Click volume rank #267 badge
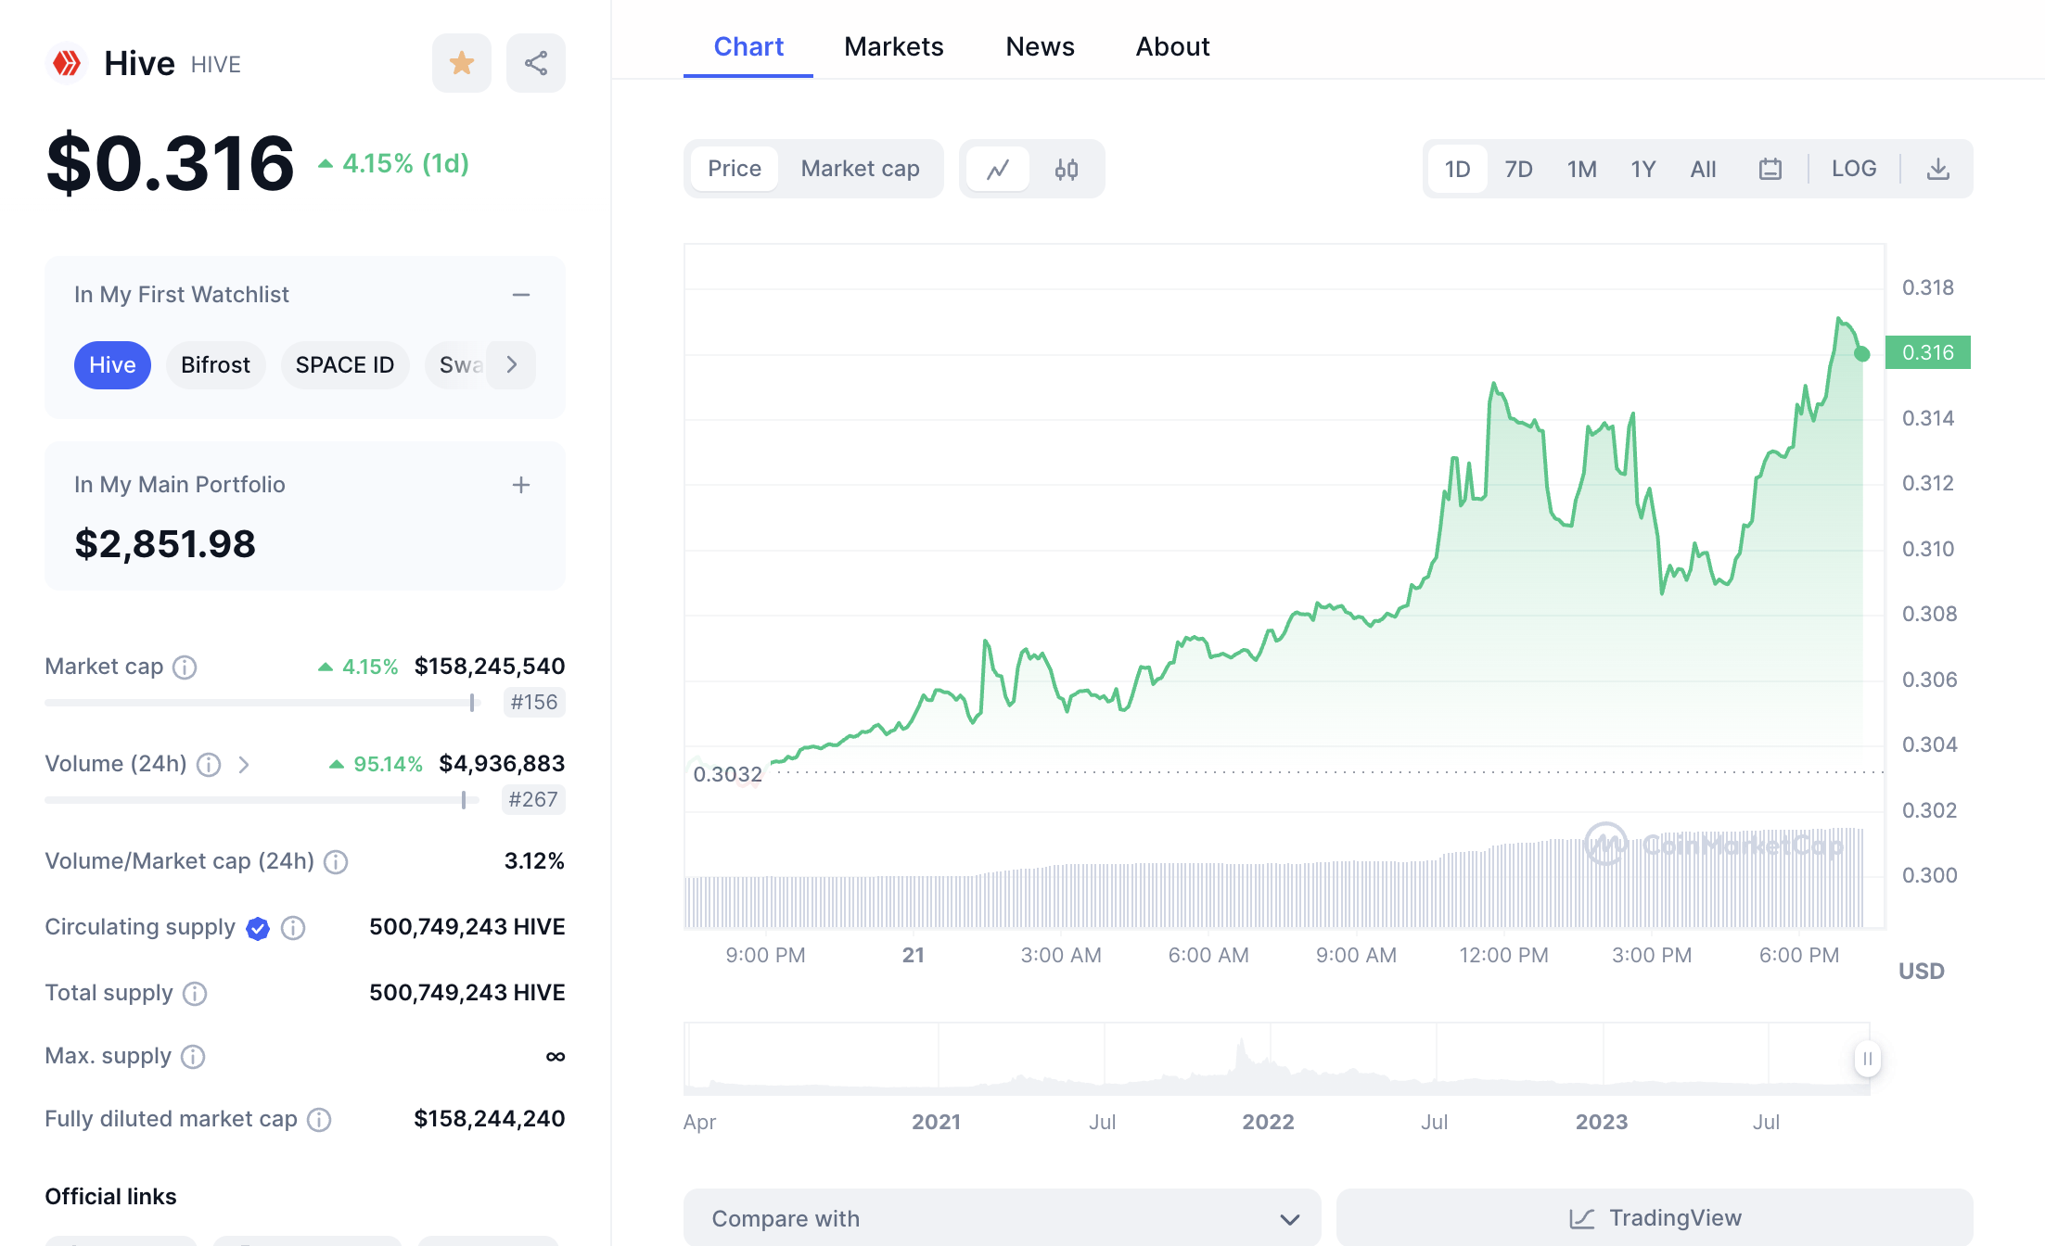 click(533, 799)
